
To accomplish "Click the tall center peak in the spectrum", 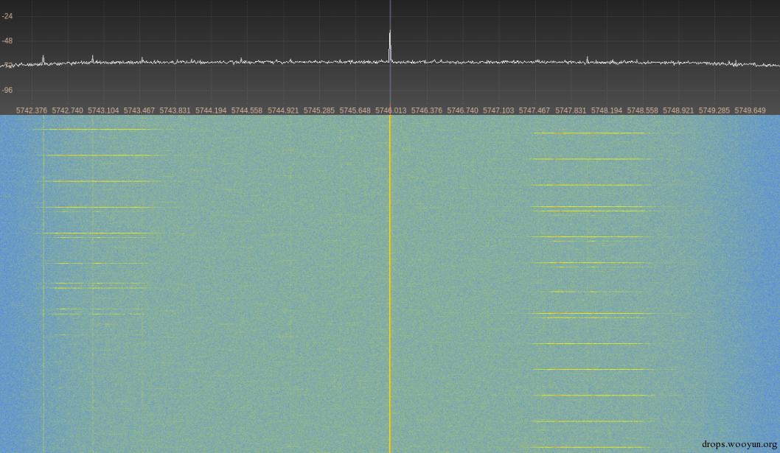I will 390,46.
